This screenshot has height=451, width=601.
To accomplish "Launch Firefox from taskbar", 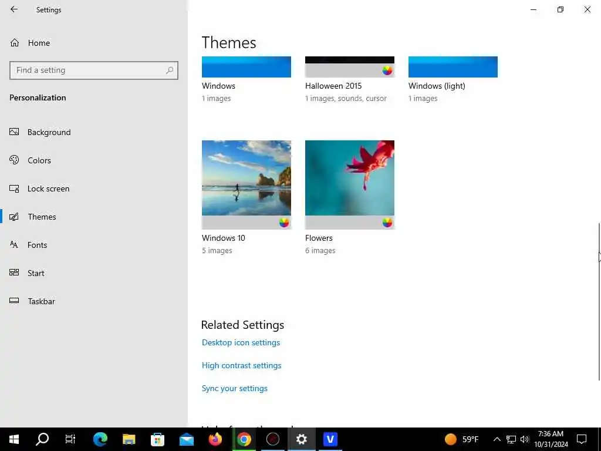I will point(215,439).
